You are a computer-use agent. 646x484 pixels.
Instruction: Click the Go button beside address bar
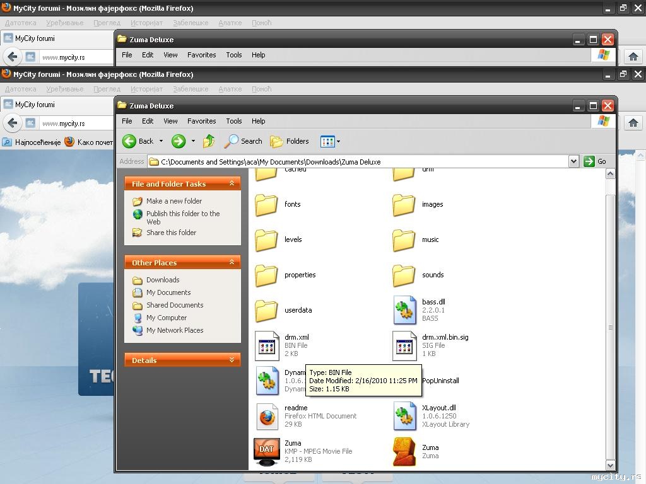596,161
